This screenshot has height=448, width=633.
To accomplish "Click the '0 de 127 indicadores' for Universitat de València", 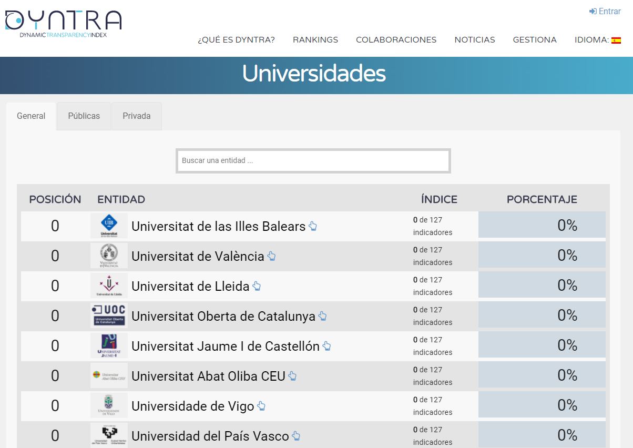I will point(433,256).
